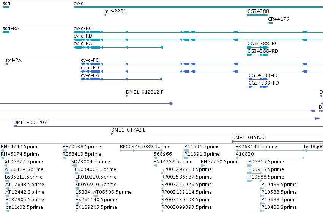Select the AT06877.3prime EST label
This screenshot has width=323, height=213.
24,162
